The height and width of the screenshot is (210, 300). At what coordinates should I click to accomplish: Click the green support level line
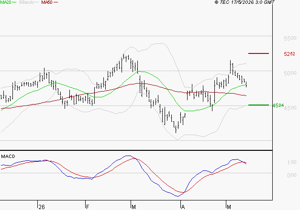coord(258,105)
